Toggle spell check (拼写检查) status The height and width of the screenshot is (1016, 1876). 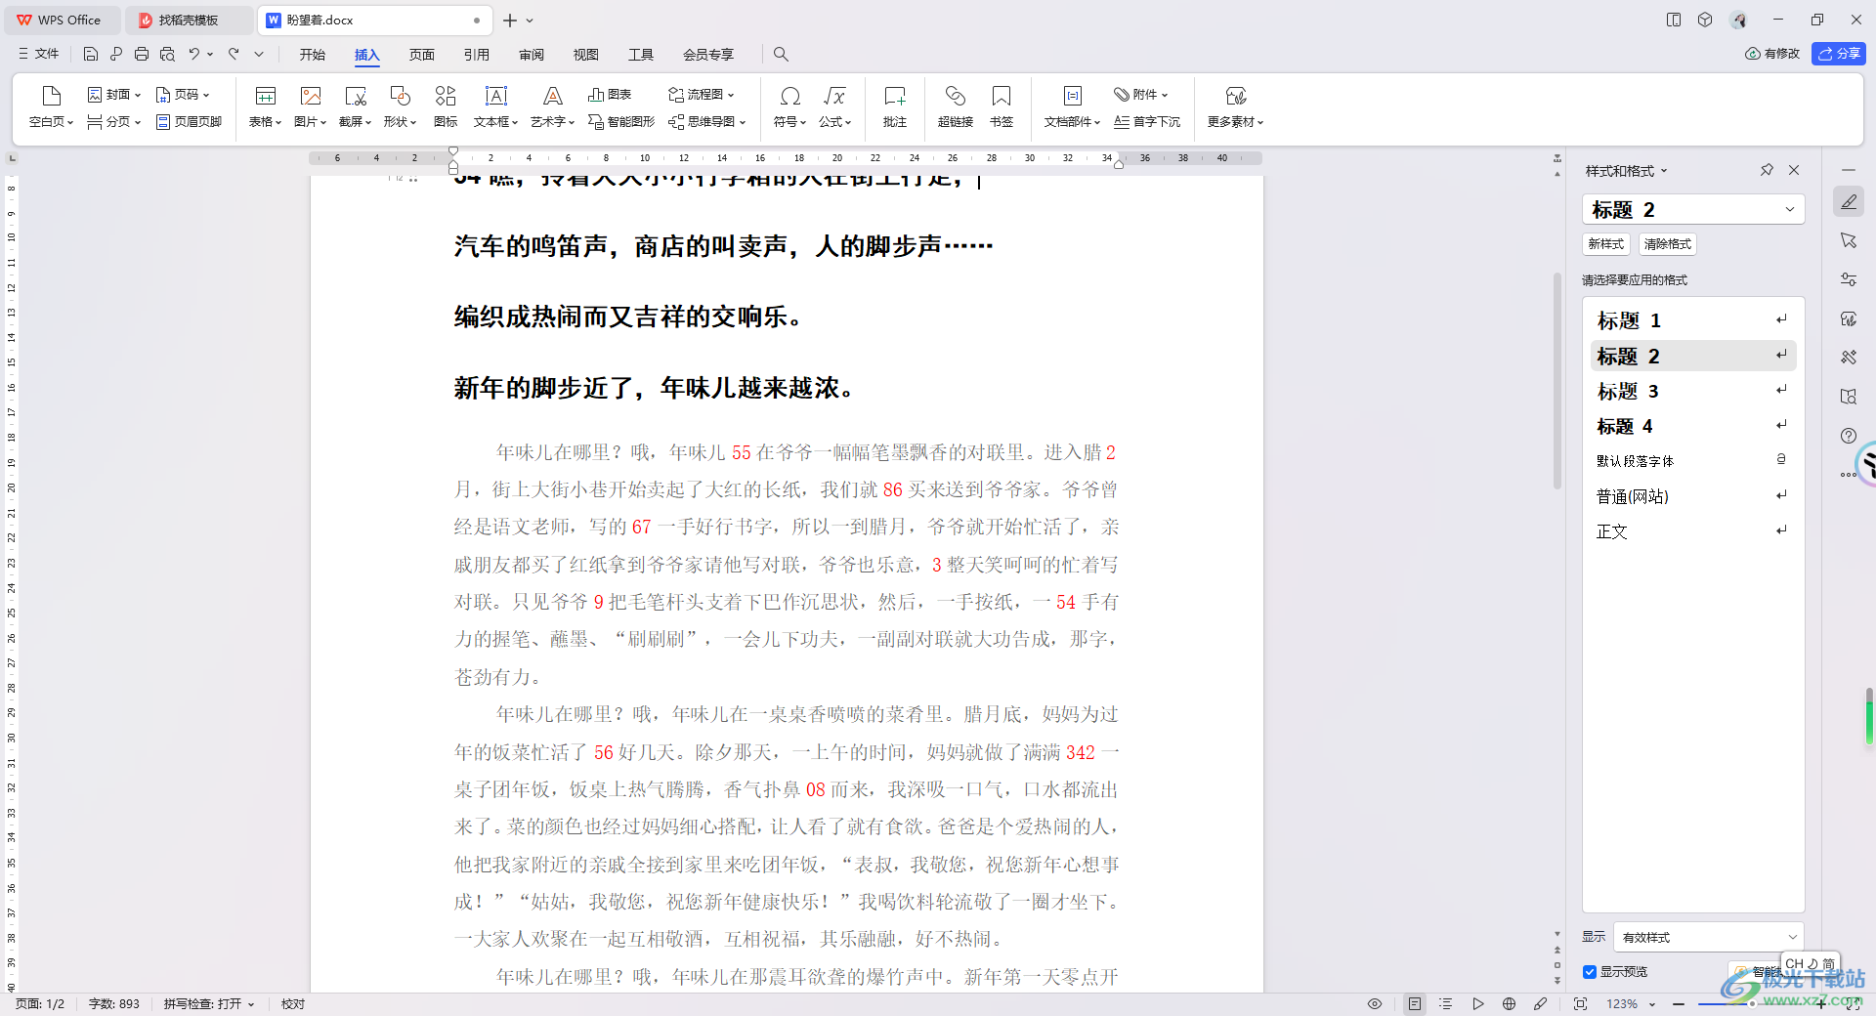pos(209,1004)
